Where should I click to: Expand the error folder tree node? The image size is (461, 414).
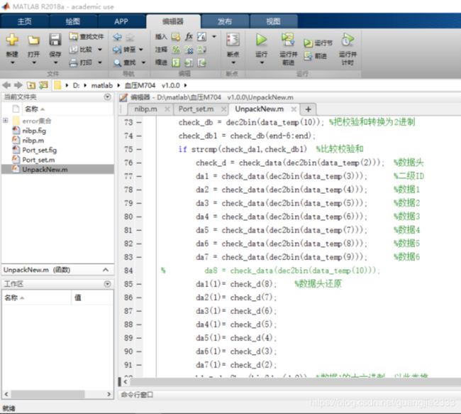(x=6, y=121)
